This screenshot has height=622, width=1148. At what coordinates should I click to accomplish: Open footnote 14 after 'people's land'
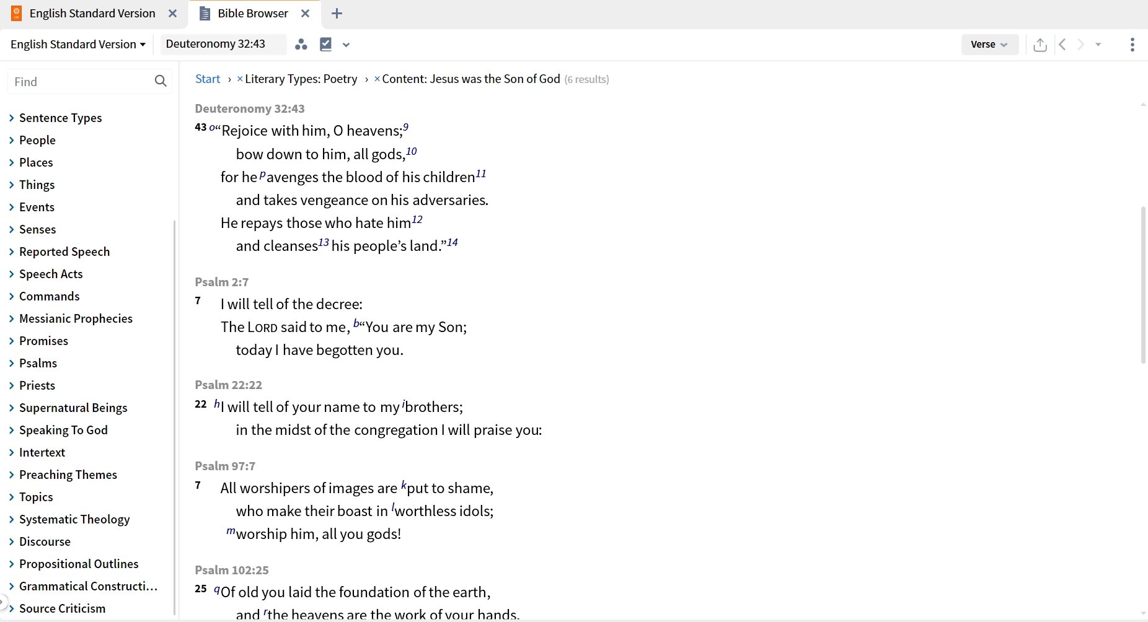tap(453, 242)
